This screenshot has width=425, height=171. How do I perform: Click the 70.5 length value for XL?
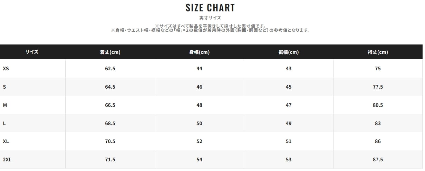[x=110, y=141]
